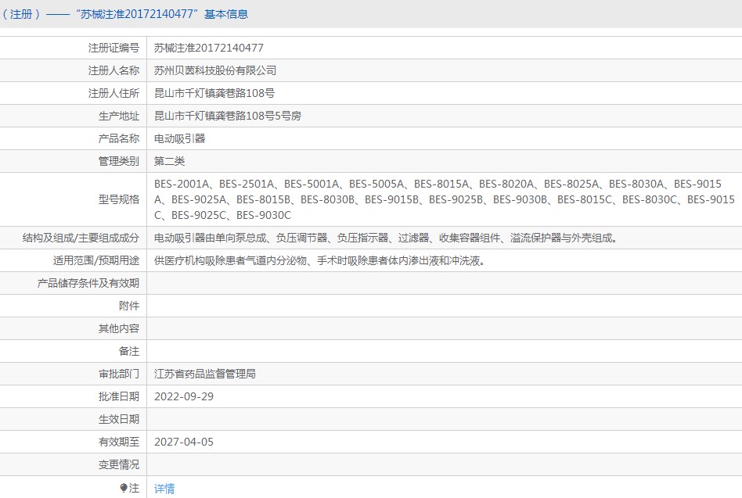Select the 变更情况 label
This screenshot has width=742, height=498.
click(x=119, y=464)
